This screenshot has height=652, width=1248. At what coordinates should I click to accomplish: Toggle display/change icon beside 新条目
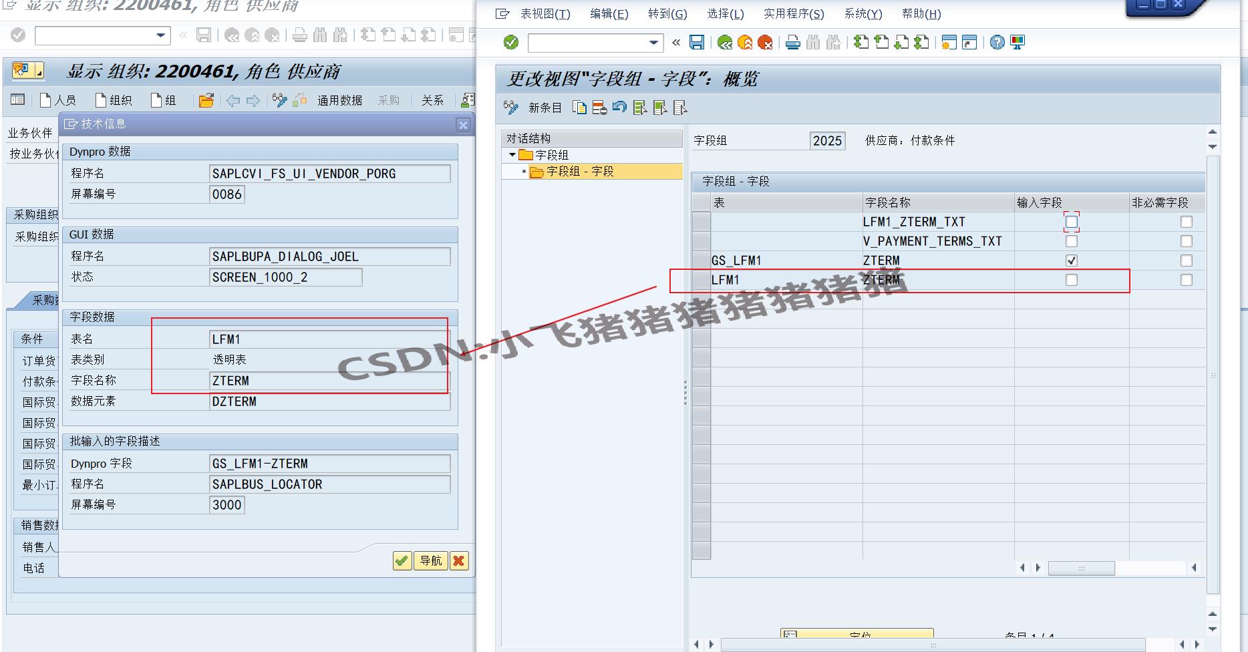pos(511,108)
